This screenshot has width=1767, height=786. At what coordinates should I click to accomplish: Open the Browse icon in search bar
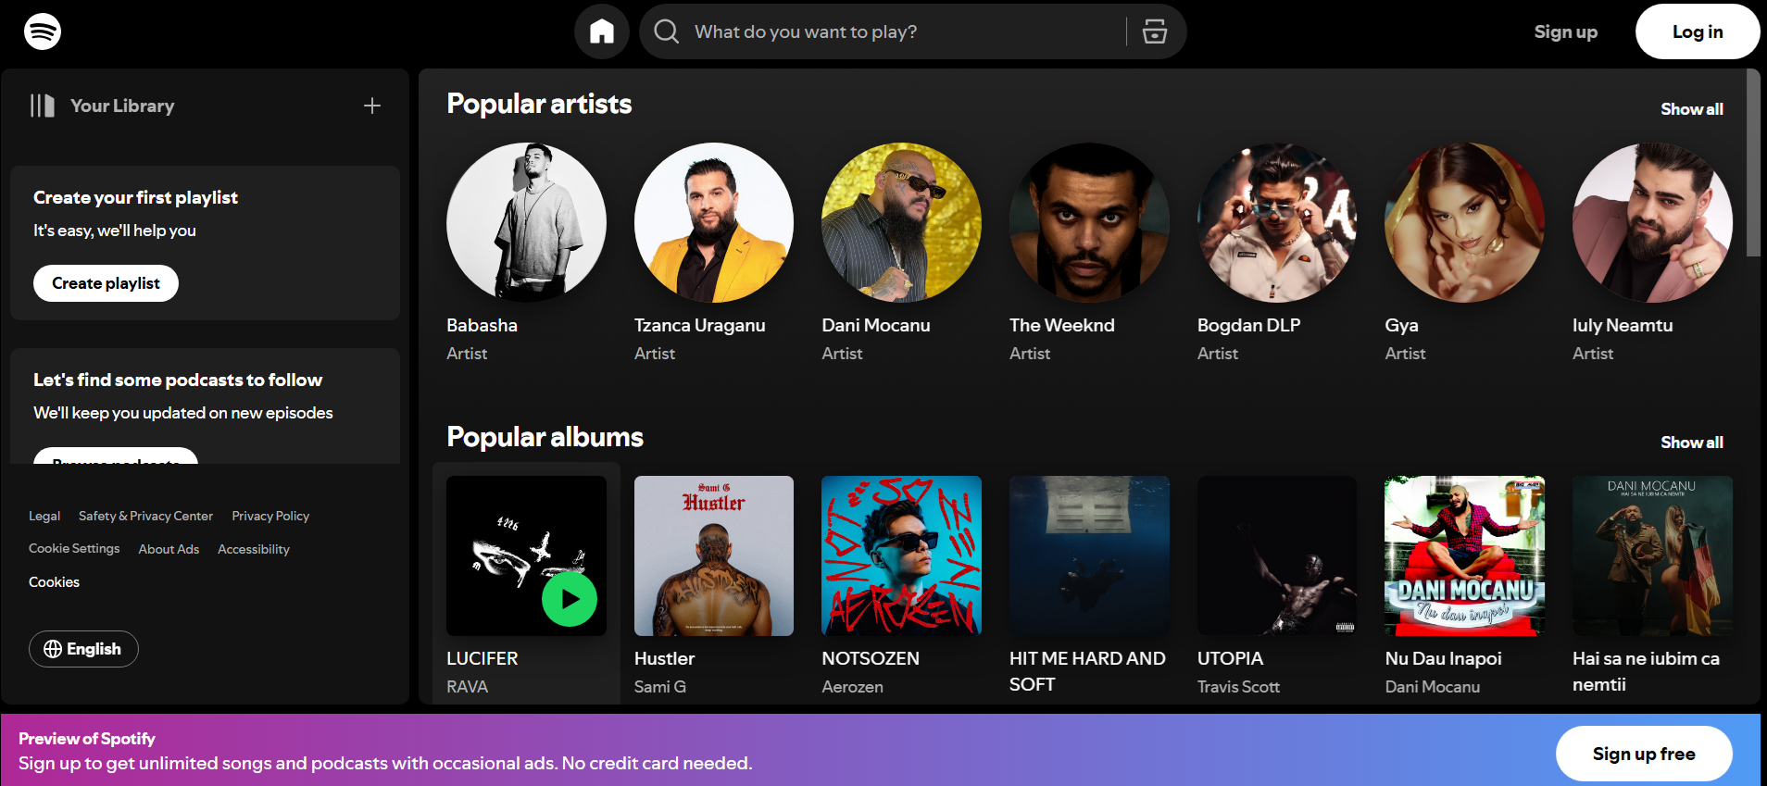point(1154,31)
